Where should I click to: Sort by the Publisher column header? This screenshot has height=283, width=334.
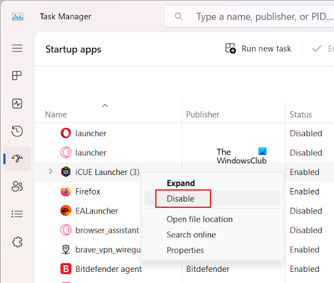203,114
